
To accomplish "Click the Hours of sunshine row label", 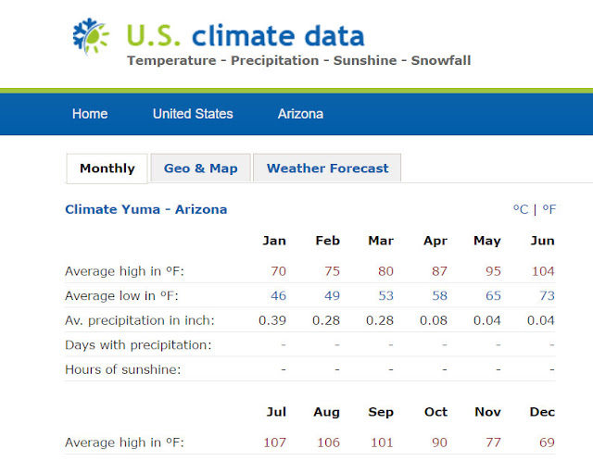I will [123, 369].
